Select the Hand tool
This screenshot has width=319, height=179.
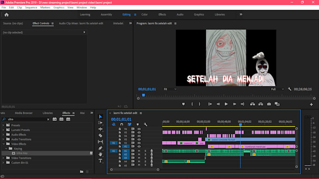[x=100, y=155]
